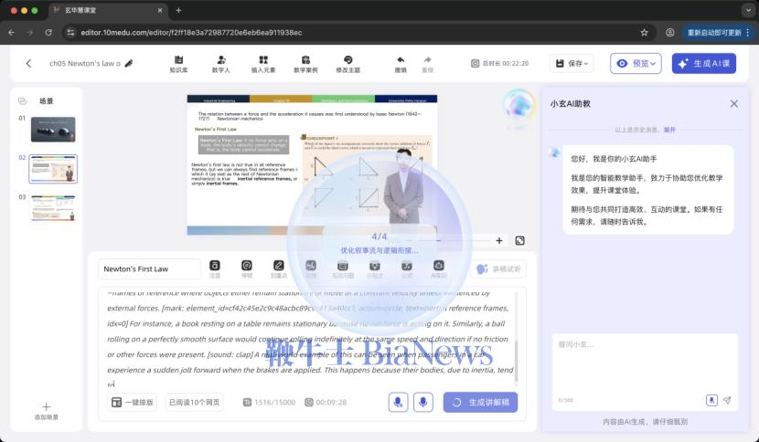Viewport: 759px width, 442px height.
Task: Click the send arrow in the AI assistant input
Action: tap(727, 400)
